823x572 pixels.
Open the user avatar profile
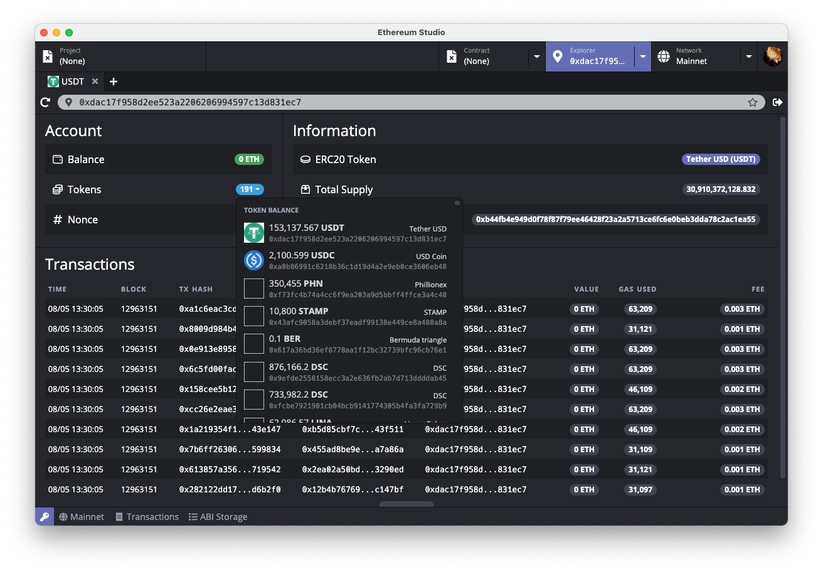click(x=772, y=56)
